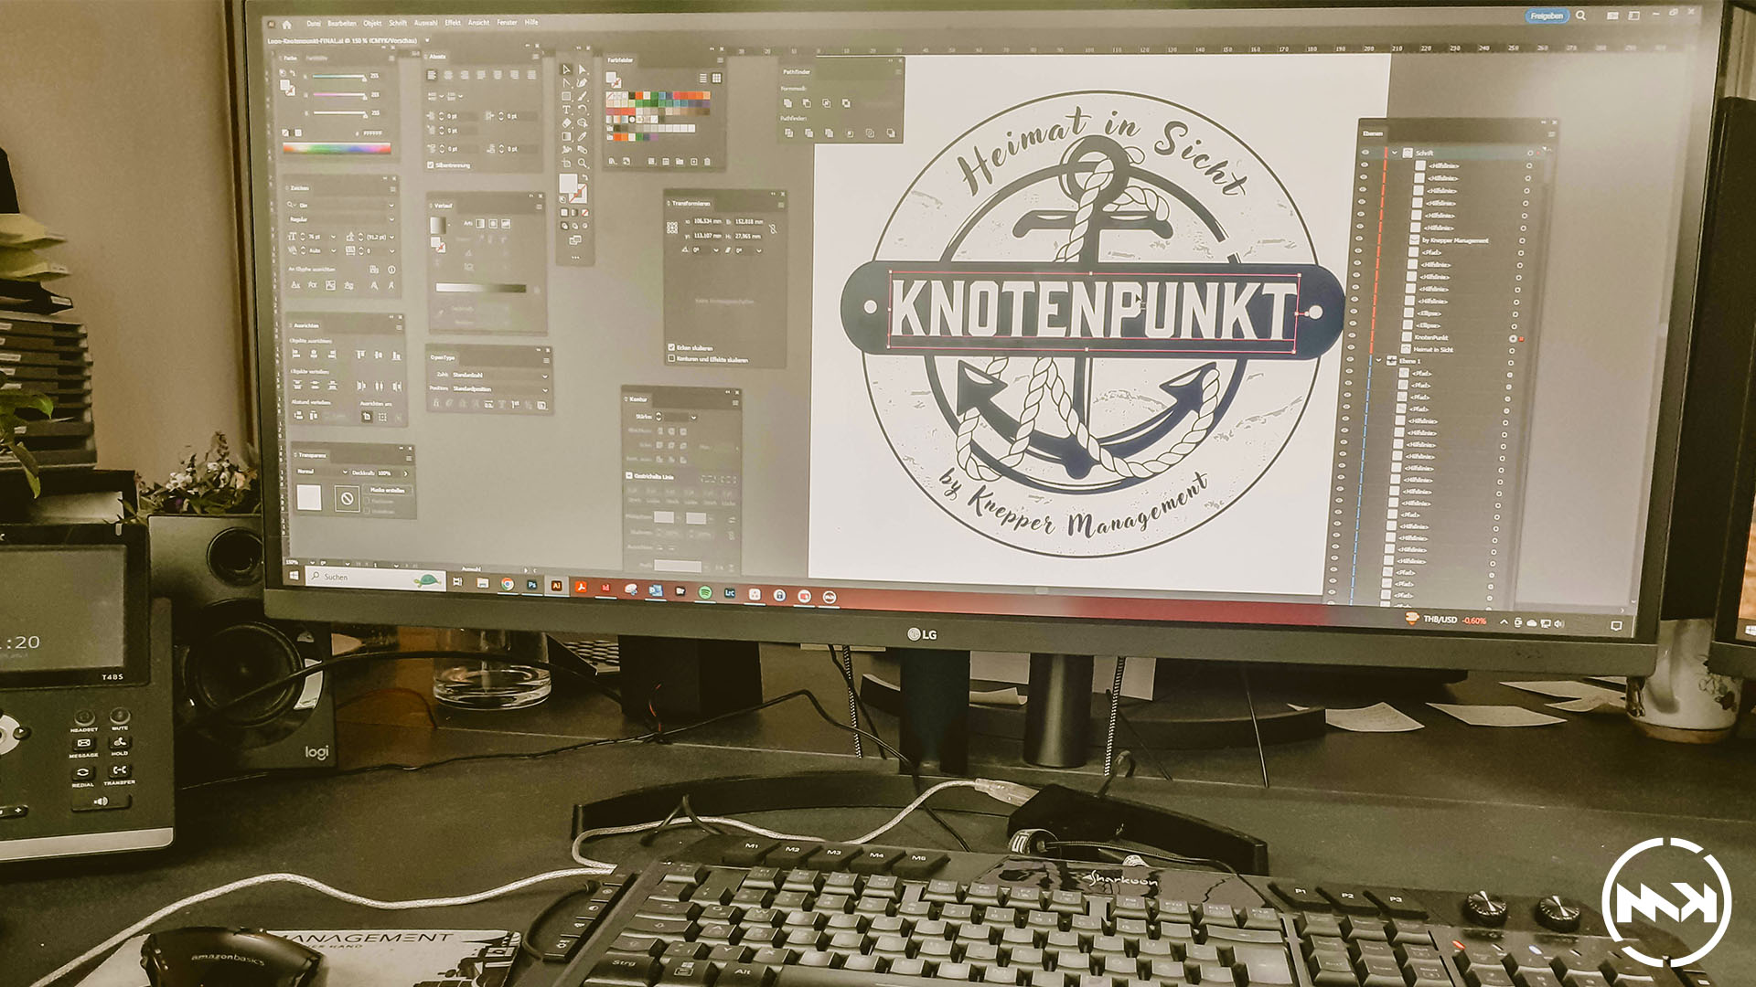
Task: Toggle visibility of KnotenPunkt layer item
Action: (1353, 335)
